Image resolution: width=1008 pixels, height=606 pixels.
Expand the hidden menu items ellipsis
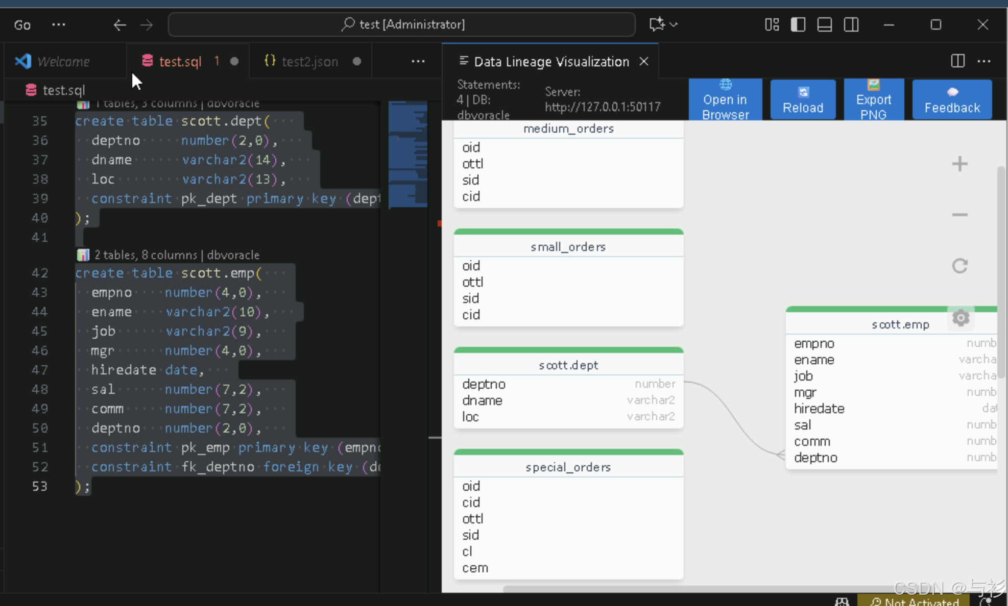(59, 24)
